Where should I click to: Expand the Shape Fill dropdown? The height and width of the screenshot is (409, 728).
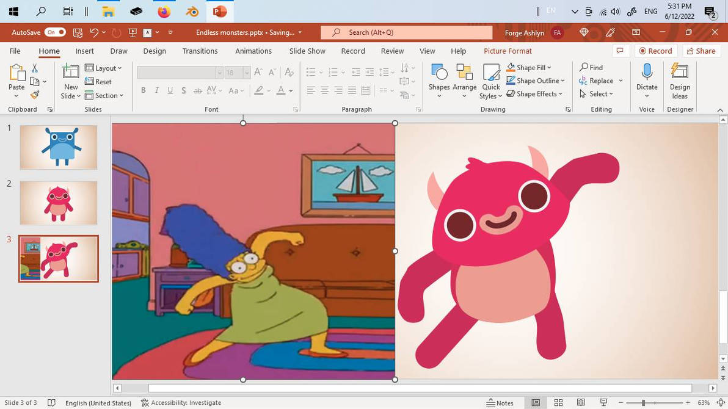click(529, 67)
